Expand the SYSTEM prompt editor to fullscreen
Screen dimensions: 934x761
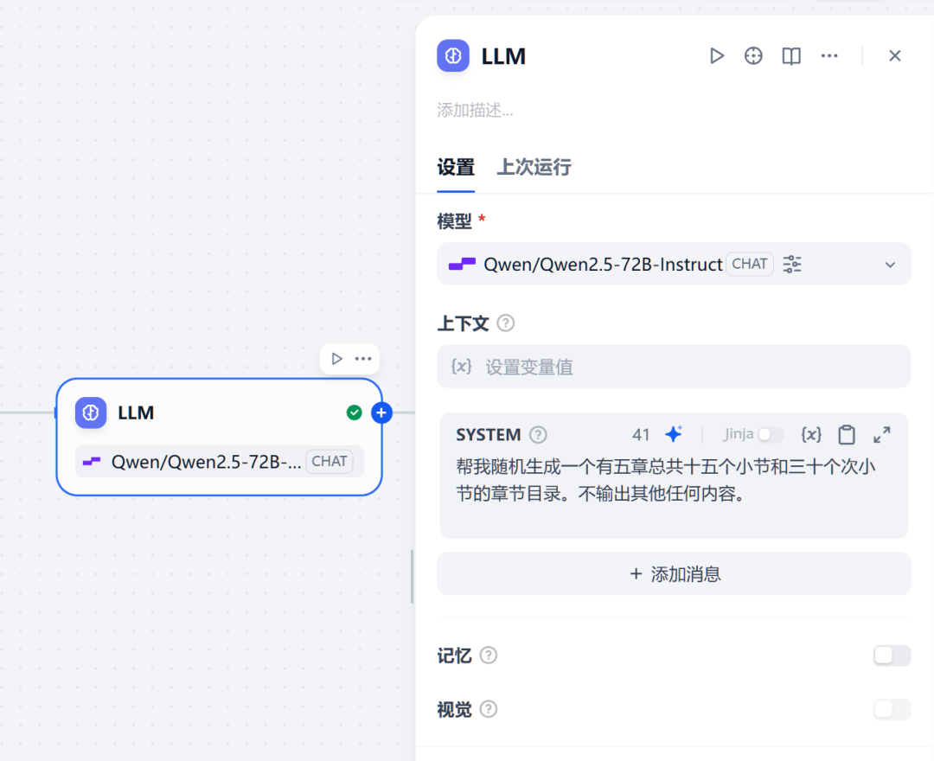881,434
